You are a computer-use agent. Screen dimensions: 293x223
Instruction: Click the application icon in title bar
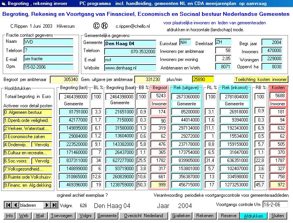(3, 3)
